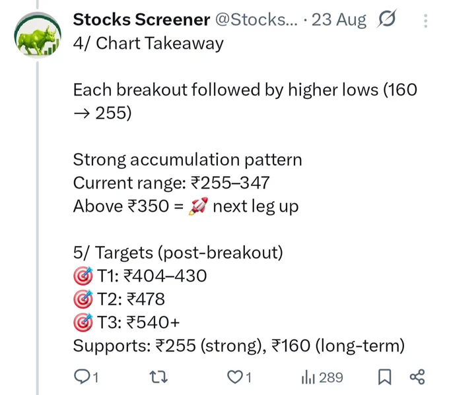Image resolution: width=449 pixels, height=395 pixels.
Task: Open the green bull profile avatar
Action: tap(38, 34)
